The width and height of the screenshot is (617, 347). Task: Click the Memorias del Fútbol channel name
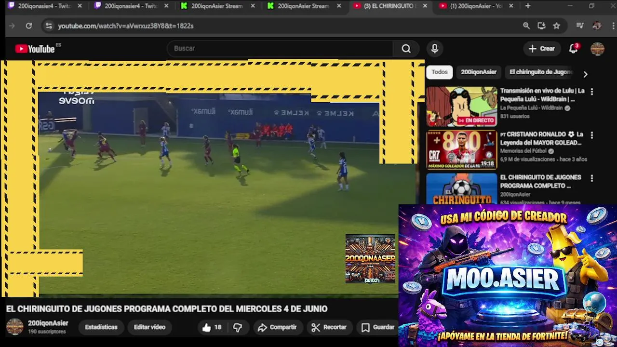pyautogui.click(x=524, y=151)
